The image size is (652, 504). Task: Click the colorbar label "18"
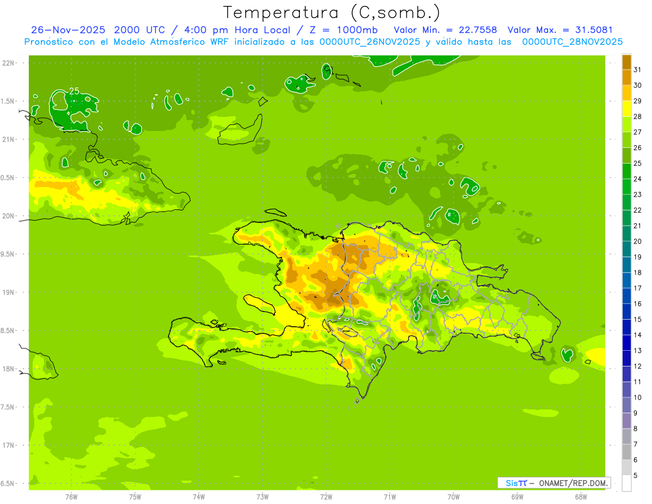pyautogui.click(x=638, y=272)
